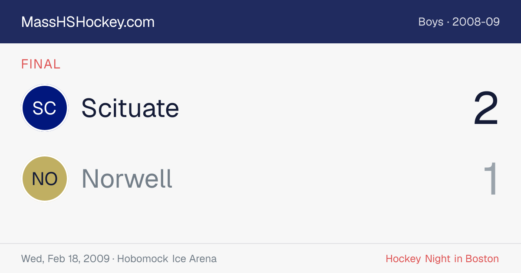521x273 pixels.
Task: Select the Norwell team name
Action: pos(127,179)
